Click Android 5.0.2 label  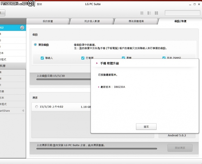(177, 135)
